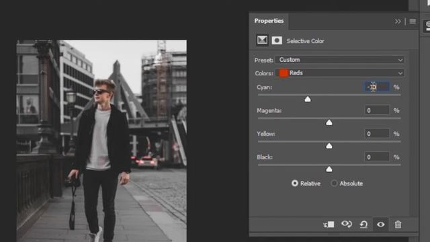Click the Cyan percentage input field
This screenshot has height=242, width=430.
point(377,87)
